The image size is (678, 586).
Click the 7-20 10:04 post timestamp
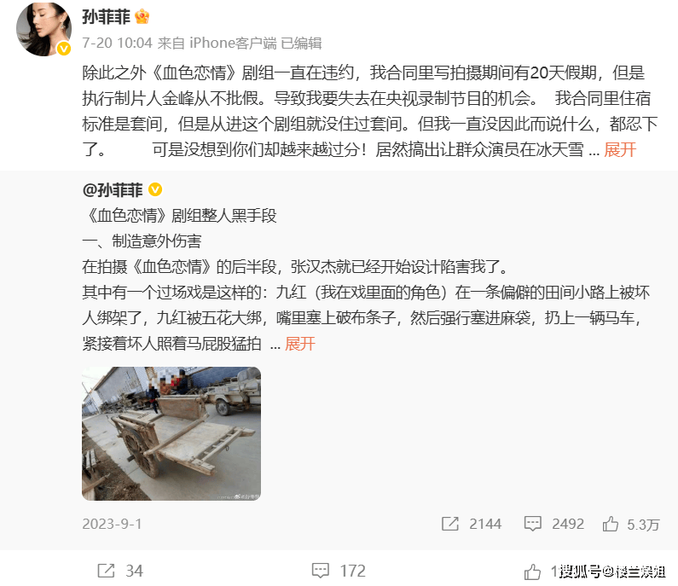click(117, 43)
